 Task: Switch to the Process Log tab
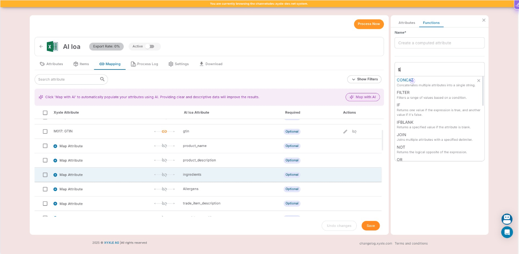pos(144,64)
